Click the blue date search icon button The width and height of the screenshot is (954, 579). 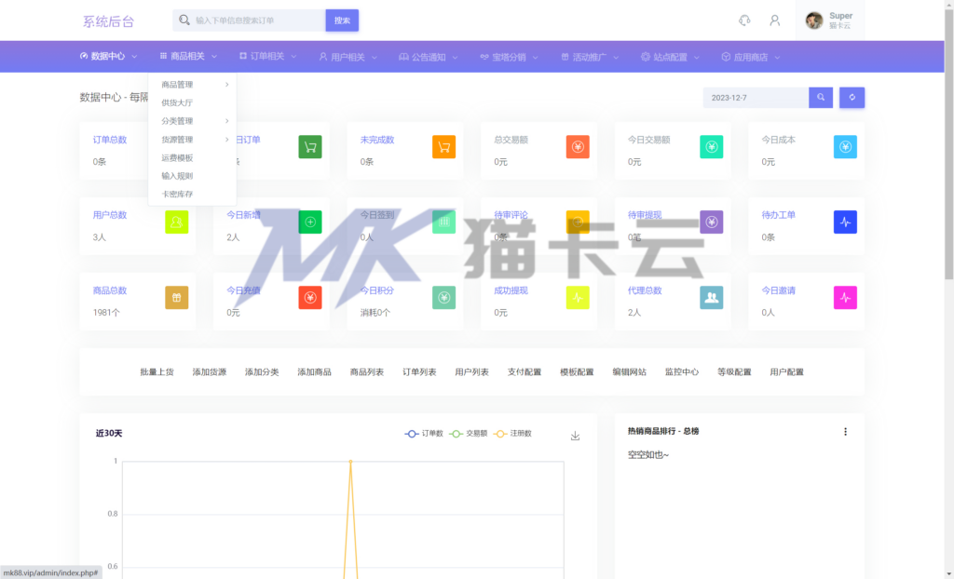click(x=821, y=98)
